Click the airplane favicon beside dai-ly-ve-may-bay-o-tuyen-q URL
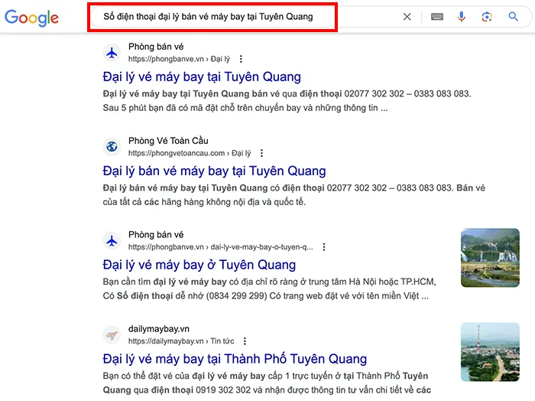The width and height of the screenshot is (535, 401). point(112,241)
